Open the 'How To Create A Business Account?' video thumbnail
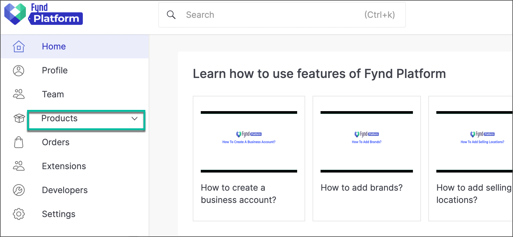Viewport: 513px width, 237px height. (x=249, y=142)
